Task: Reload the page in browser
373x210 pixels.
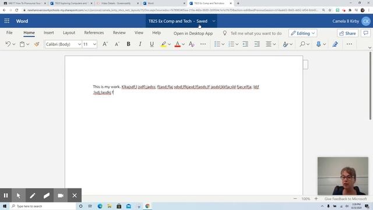Action: [x=17, y=10]
